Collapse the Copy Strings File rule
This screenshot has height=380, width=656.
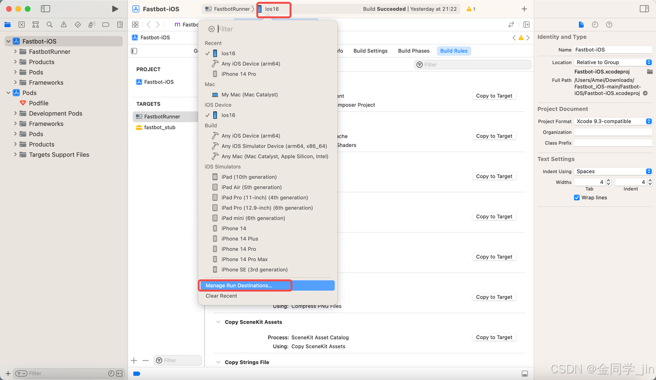219,362
